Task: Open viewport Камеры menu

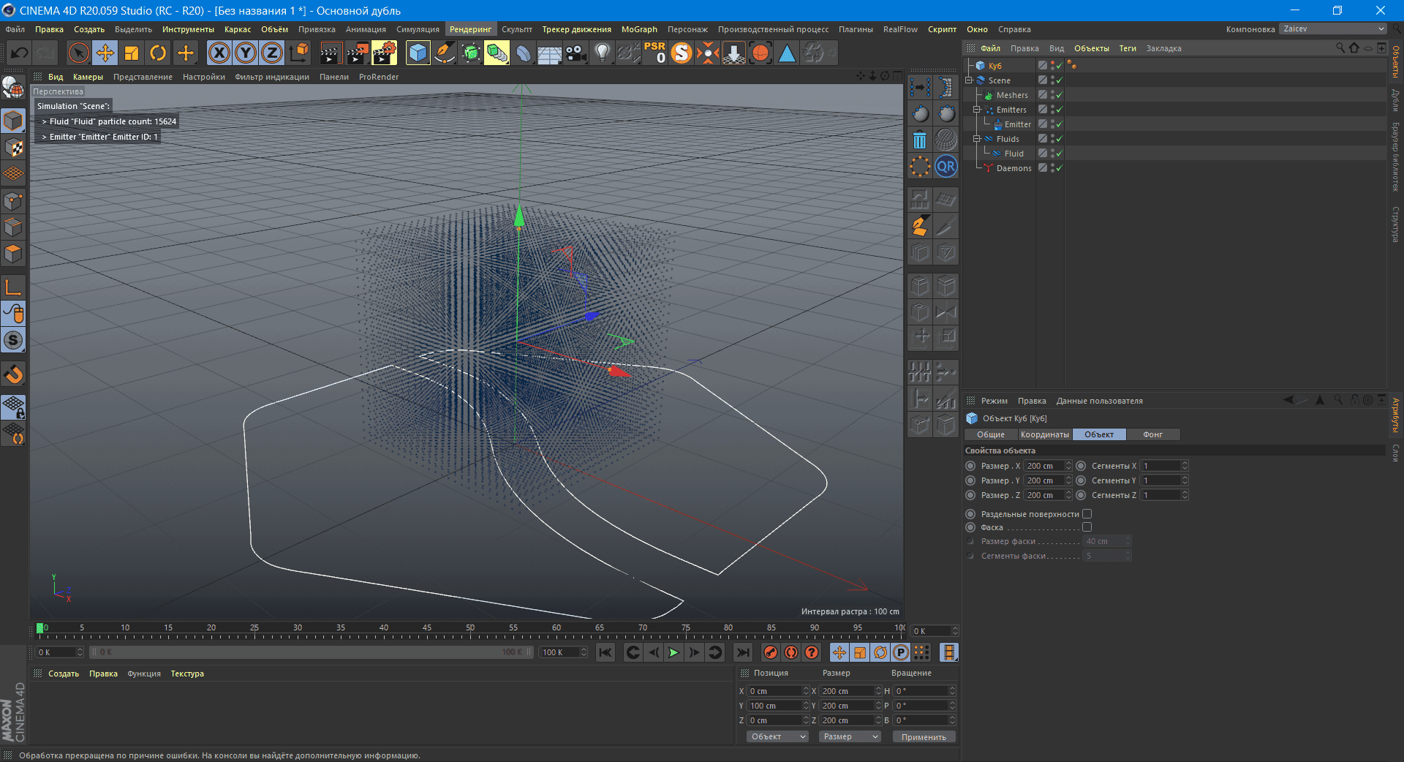Action: click(x=88, y=77)
